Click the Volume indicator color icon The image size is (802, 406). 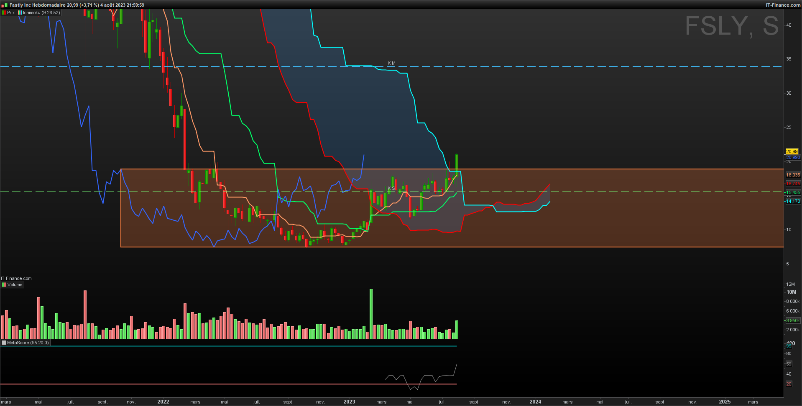(x=4, y=285)
